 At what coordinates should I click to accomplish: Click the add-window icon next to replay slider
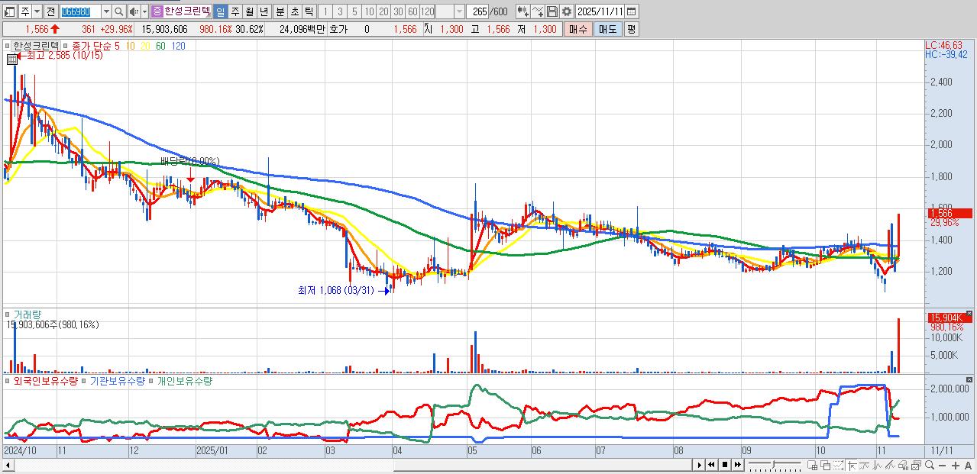pyautogui.click(x=813, y=465)
